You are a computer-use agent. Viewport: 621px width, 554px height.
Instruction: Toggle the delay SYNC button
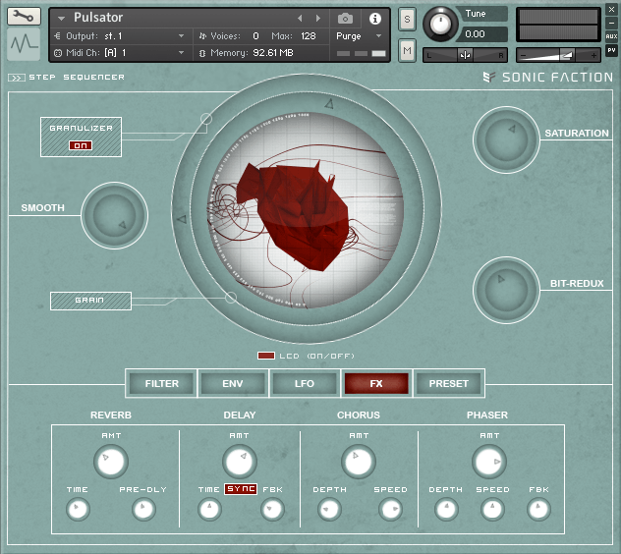coord(241,489)
